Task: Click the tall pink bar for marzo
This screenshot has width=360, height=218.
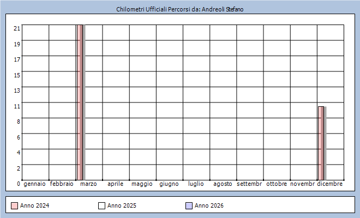Action: click(x=80, y=102)
